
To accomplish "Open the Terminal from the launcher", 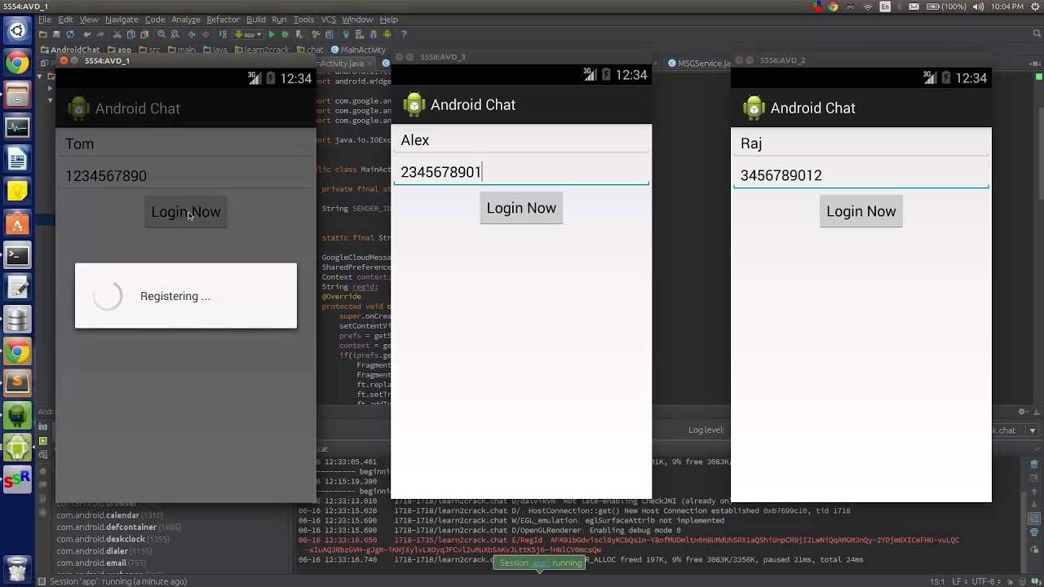I will tap(17, 255).
